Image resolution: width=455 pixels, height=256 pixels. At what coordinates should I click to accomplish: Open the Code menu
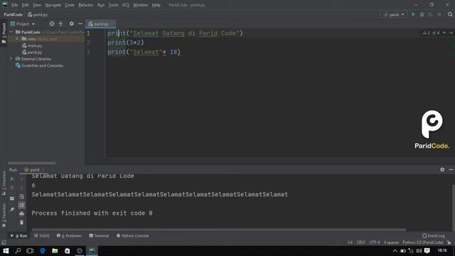tap(70, 5)
